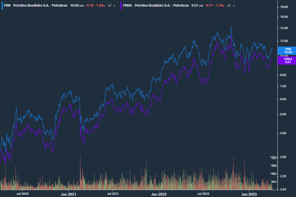Click the Petróleo Brasileiro company name for PBR
The width and height of the screenshot is (296, 197).
40,5
